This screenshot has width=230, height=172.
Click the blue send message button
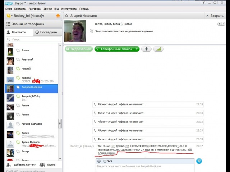click(199, 161)
